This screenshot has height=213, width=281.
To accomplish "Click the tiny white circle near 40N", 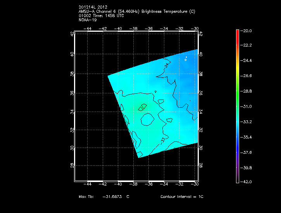I will coord(186,60).
